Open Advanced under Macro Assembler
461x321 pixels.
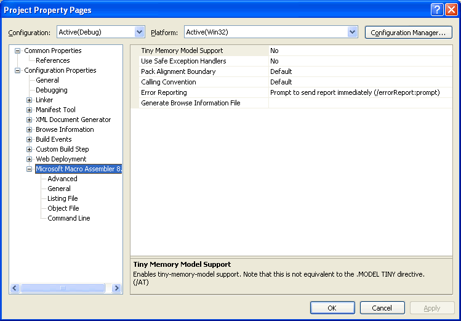[x=62, y=179]
